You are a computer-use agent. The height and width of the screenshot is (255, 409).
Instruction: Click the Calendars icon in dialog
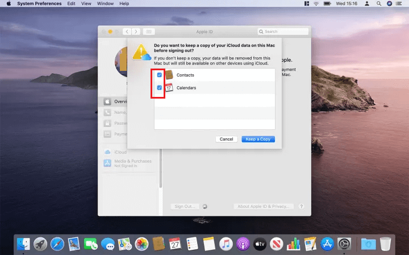pos(169,88)
